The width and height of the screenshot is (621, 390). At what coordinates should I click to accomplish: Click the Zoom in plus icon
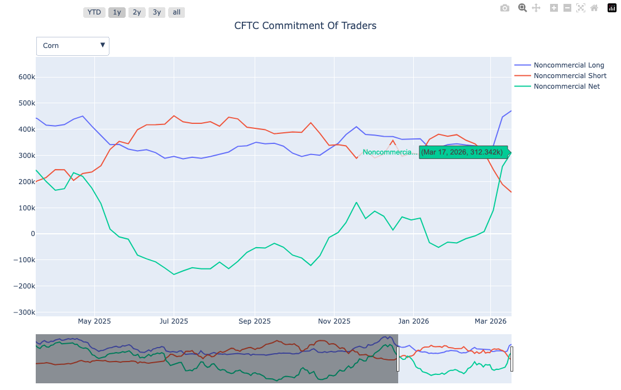[553, 8]
